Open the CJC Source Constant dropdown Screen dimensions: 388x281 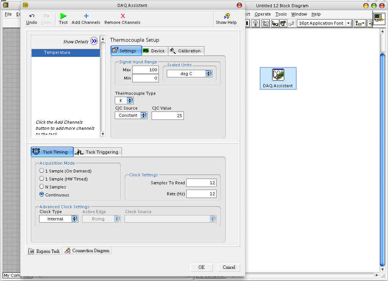pyautogui.click(x=131, y=115)
